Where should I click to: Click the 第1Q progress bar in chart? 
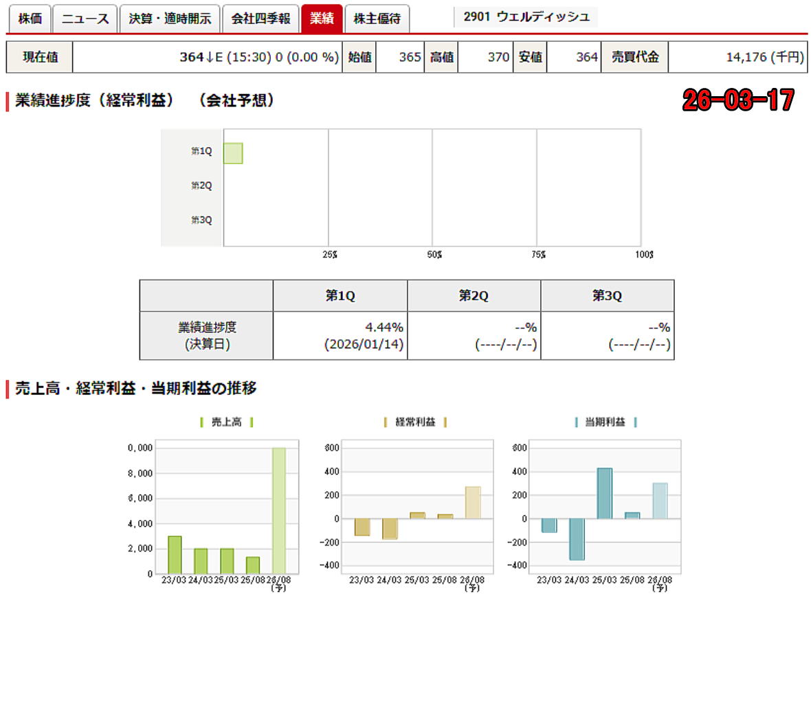[233, 153]
